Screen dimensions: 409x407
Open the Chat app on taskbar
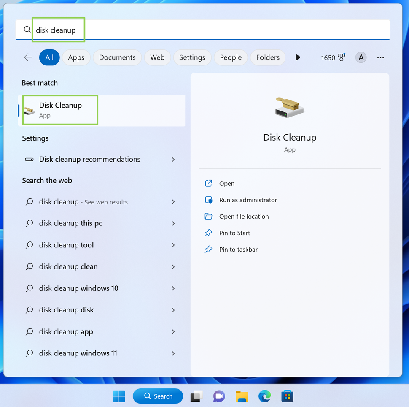(x=219, y=396)
